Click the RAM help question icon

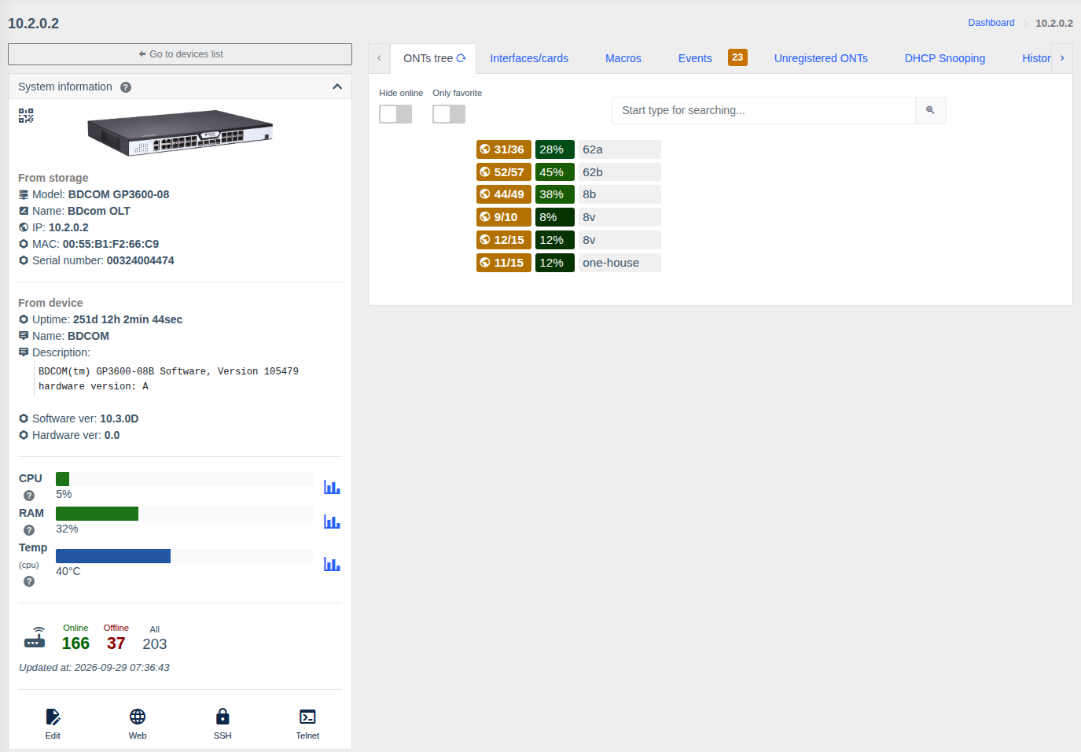[x=29, y=530]
